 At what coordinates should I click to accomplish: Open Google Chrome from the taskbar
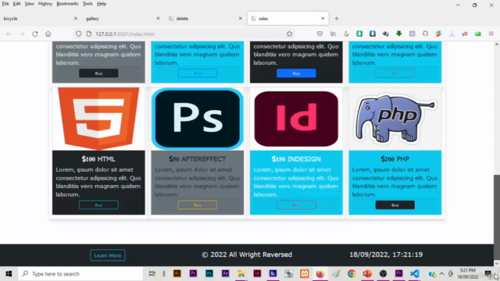[352, 274]
